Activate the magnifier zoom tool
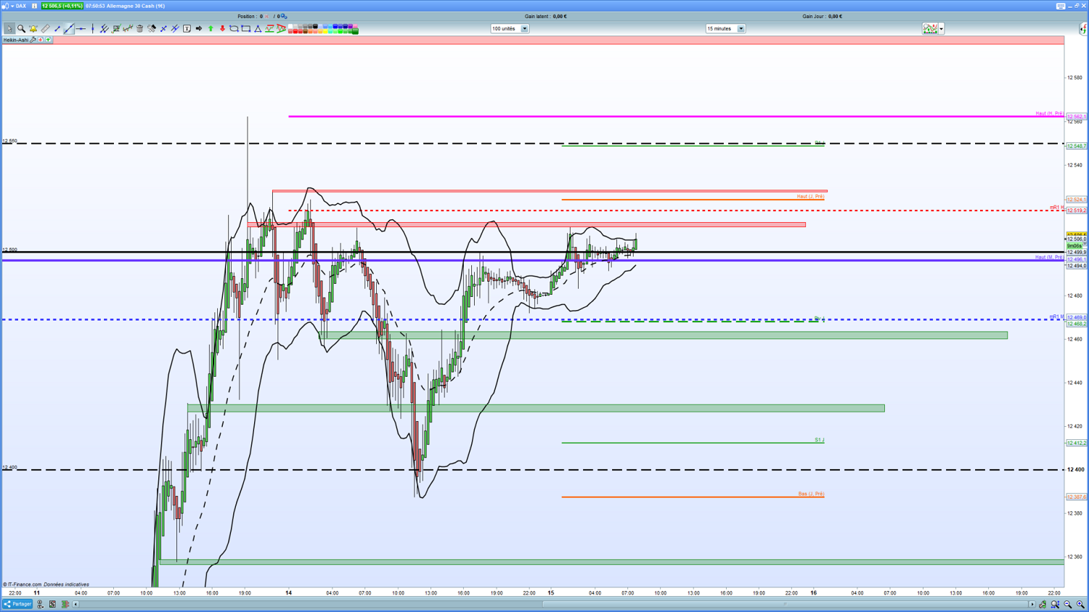This screenshot has height=612, width=1089. (21, 29)
